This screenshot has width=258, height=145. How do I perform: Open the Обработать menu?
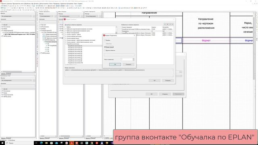[27, 4]
